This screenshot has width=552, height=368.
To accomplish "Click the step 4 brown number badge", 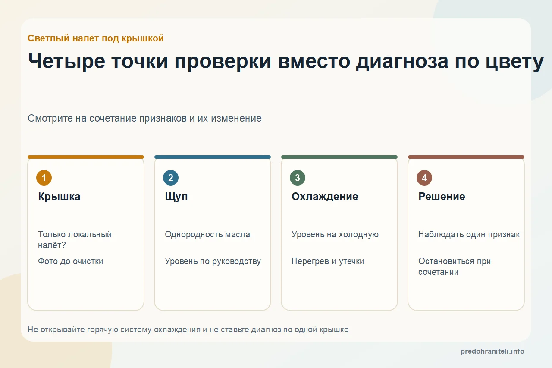I will (x=424, y=178).
